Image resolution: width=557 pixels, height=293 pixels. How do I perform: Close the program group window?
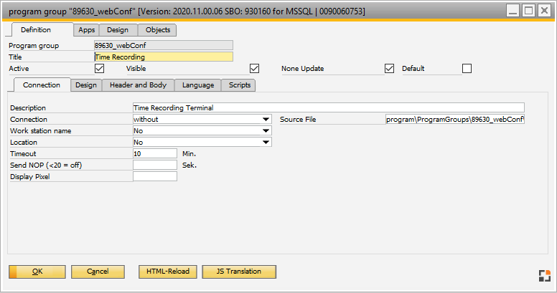(544, 11)
